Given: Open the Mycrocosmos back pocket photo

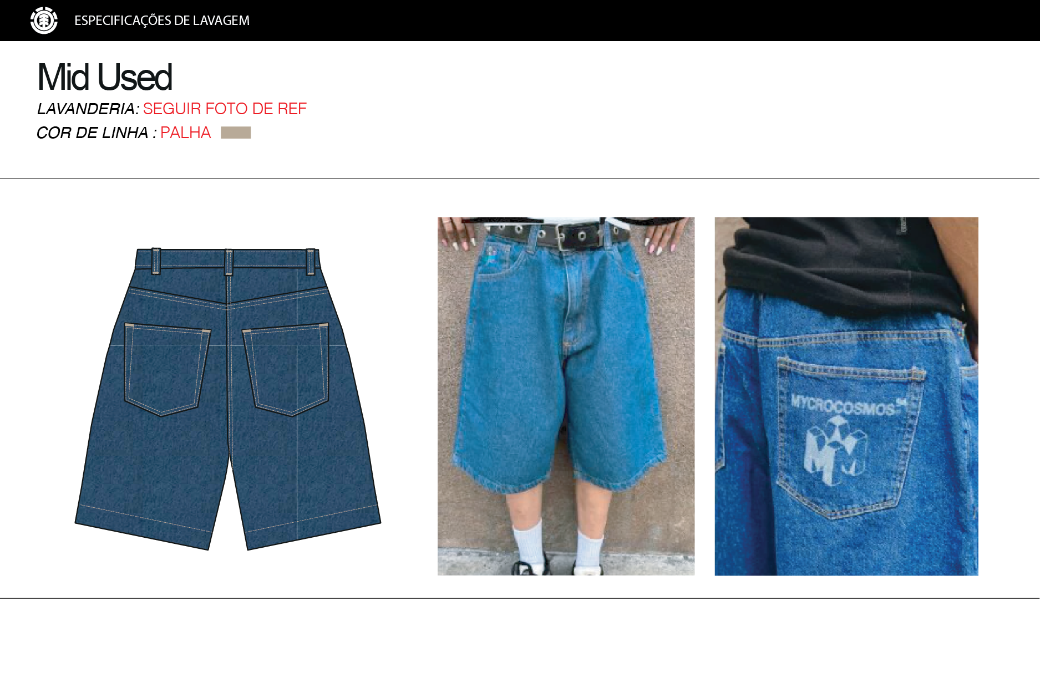Looking at the screenshot, I should [x=846, y=396].
